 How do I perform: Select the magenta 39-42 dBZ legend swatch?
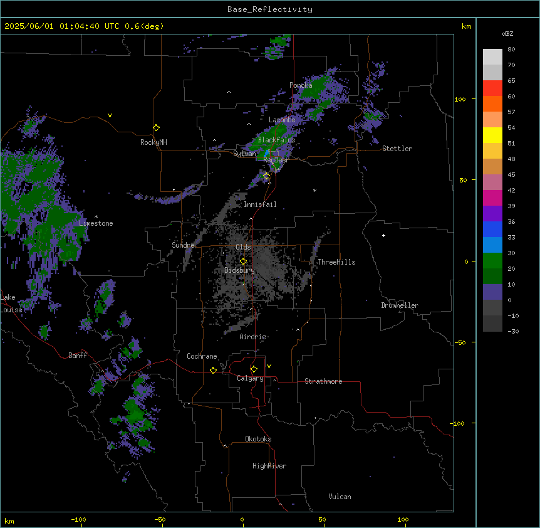pos(492,198)
